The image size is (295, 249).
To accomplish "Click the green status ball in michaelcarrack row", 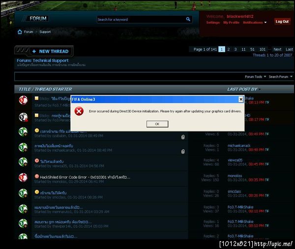I will (x=23, y=147).
